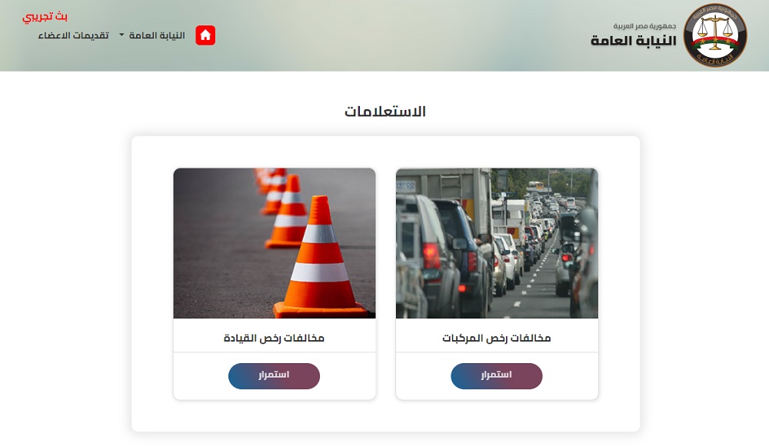Click the red home icon

[x=205, y=35]
